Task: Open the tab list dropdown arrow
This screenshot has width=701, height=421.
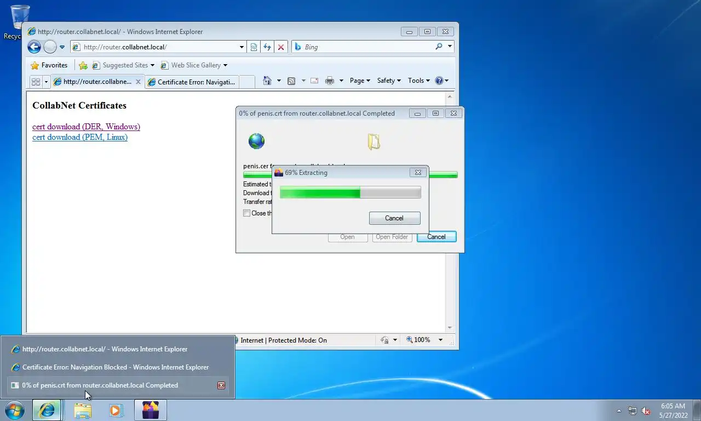Action: coord(46,82)
